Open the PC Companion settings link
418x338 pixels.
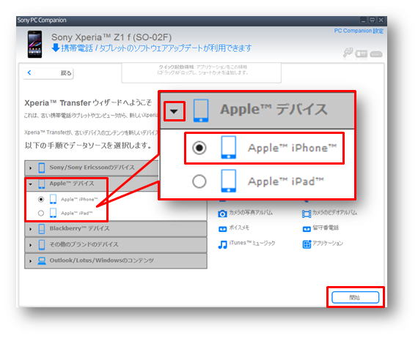[359, 31]
